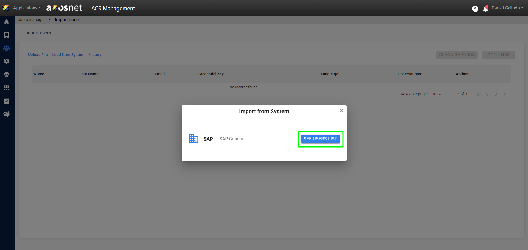Select the handshake icon in sidebar
The width and height of the screenshot is (528, 250).
tap(7, 114)
